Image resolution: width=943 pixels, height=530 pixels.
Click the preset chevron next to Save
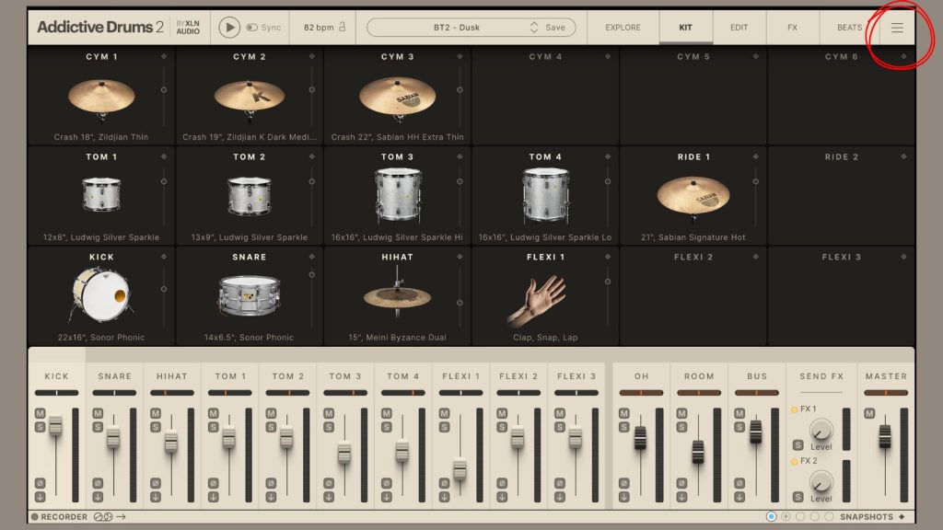[532, 27]
